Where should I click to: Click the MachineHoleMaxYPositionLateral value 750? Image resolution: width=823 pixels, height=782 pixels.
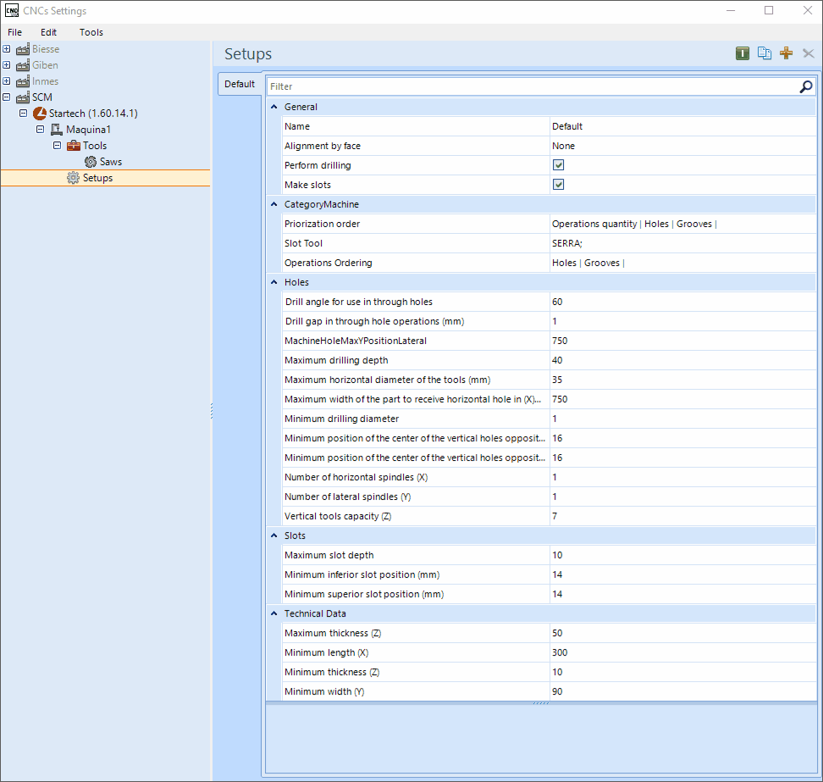tap(682, 341)
